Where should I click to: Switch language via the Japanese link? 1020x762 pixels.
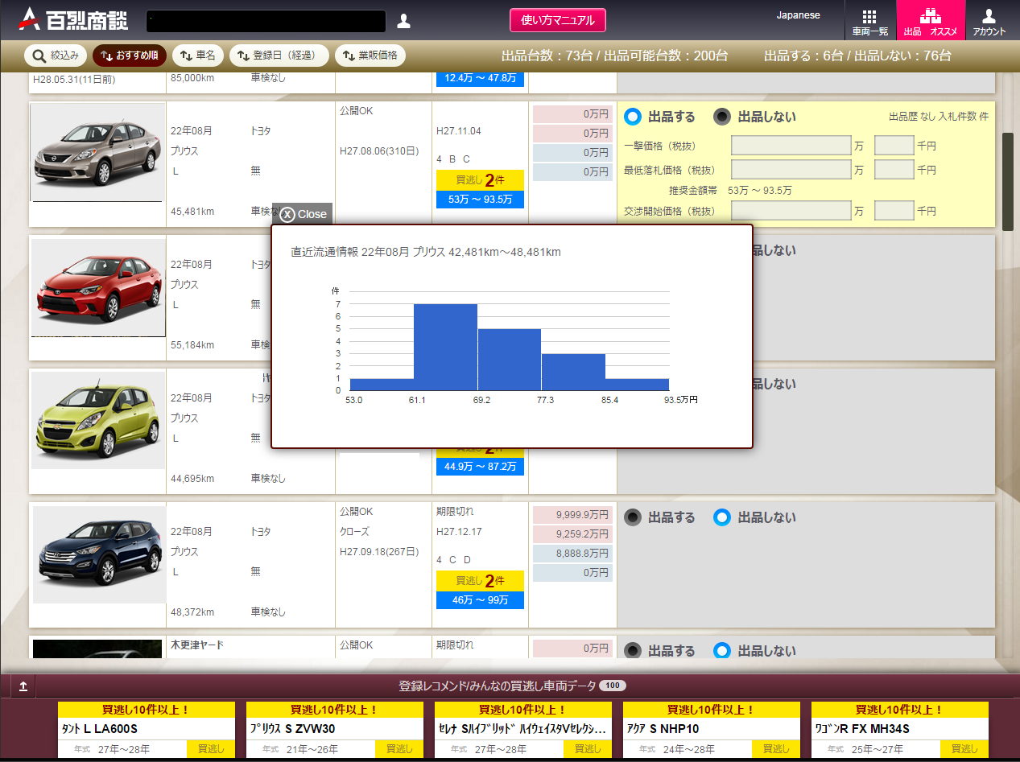[x=798, y=15]
